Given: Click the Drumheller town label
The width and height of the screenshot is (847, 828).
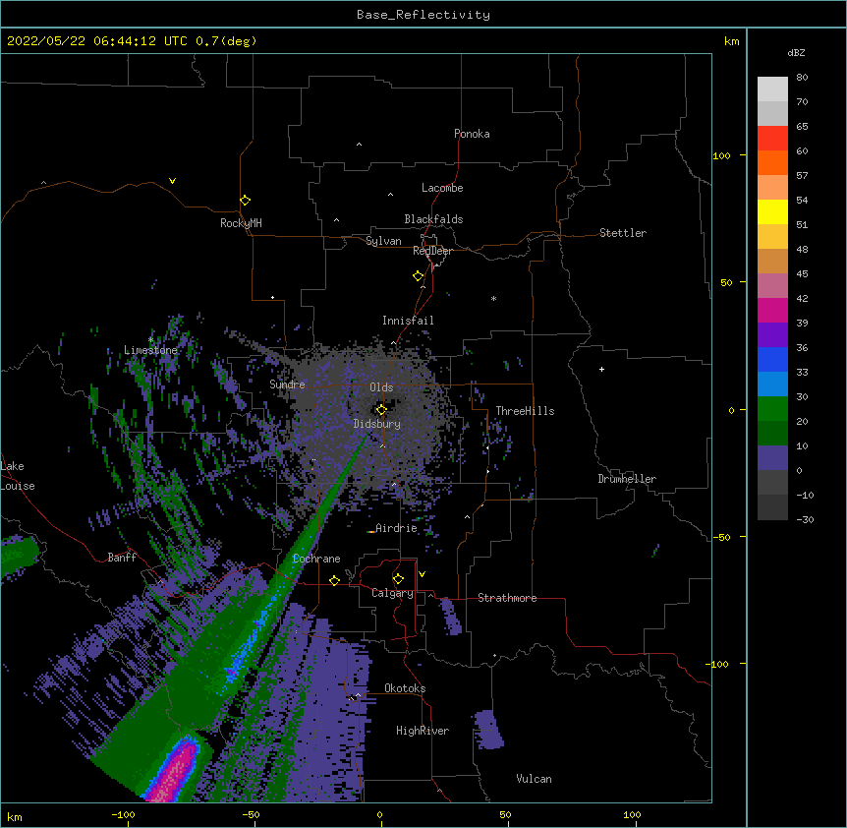Looking at the screenshot, I should click(627, 479).
